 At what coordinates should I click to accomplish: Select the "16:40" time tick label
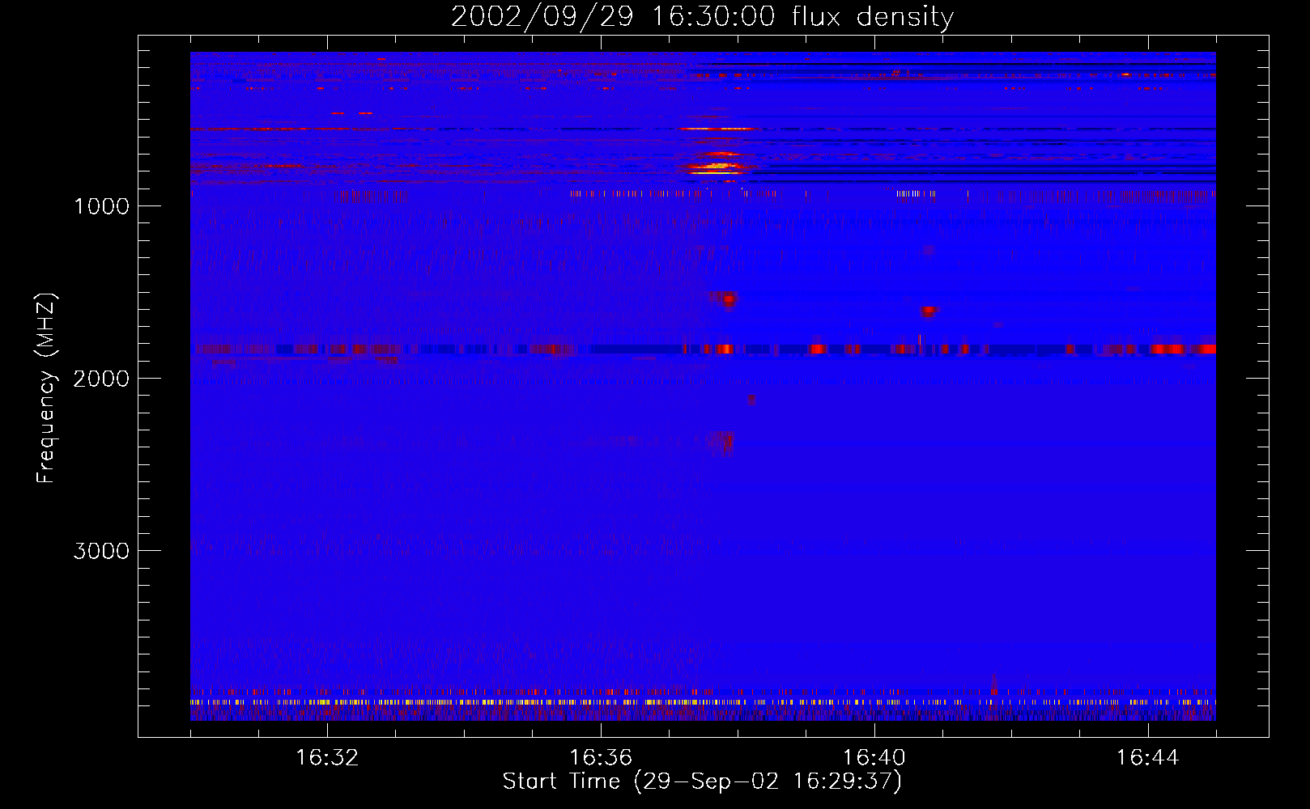pyautogui.click(x=874, y=758)
